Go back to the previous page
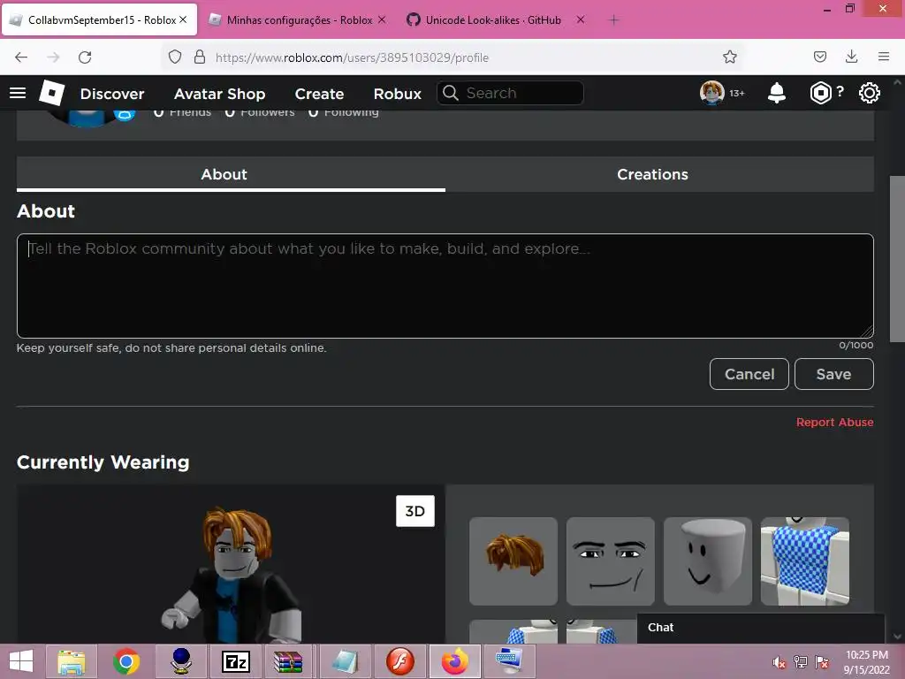This screenshot has height=679, width=905. coord(21,57)
